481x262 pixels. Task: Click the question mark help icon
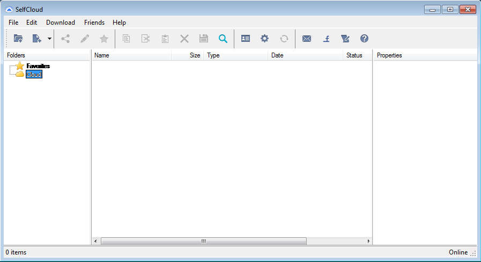coord(364,39)
